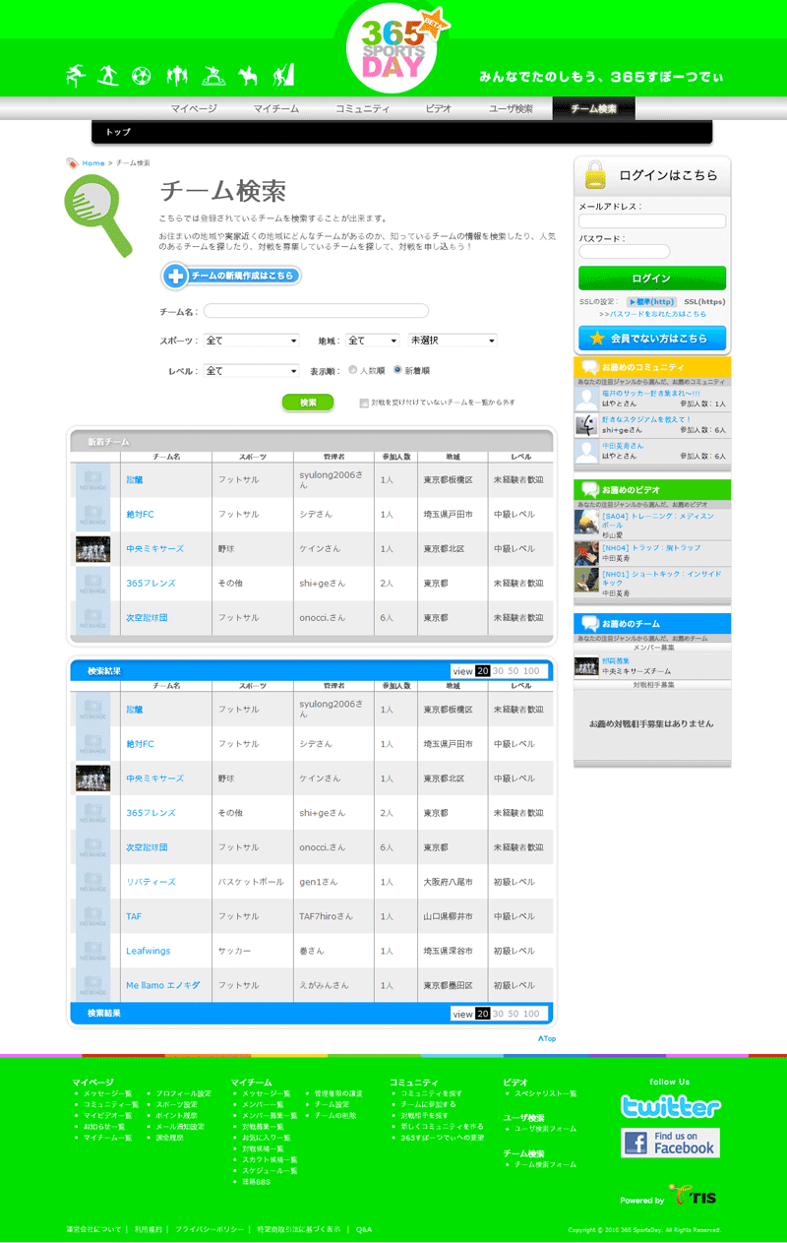787x1243 pixels.
Task: Expand the 未選択 region dropdown
Action: coord(453,341)
